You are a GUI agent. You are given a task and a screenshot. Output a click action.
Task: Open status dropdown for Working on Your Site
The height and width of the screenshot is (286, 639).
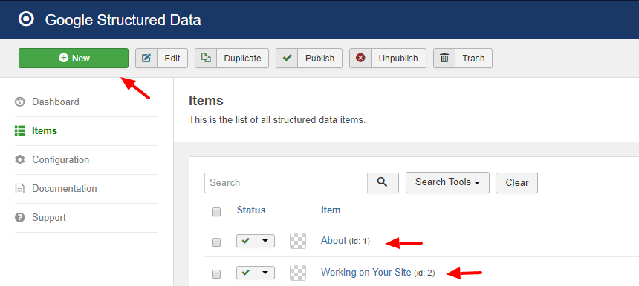[x=265, y=273]
